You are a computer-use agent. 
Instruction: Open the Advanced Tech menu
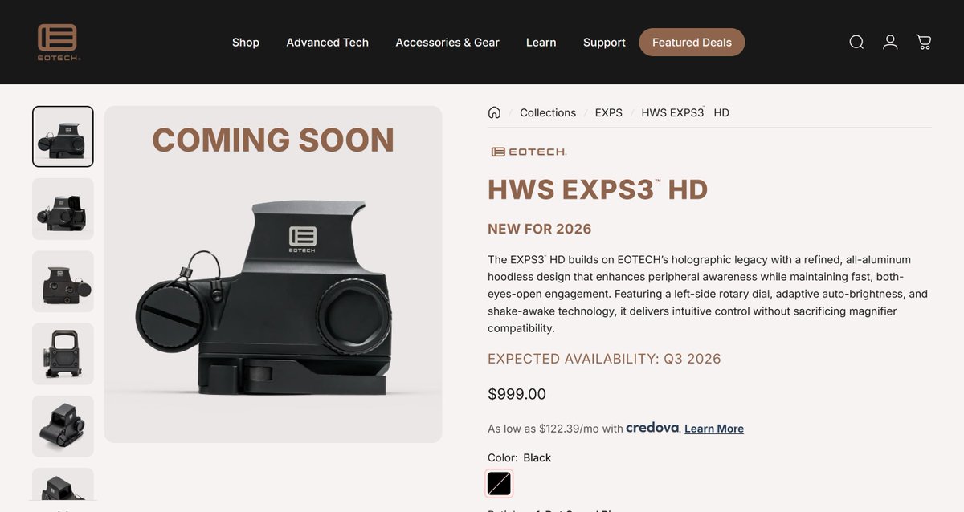[328, 43]
